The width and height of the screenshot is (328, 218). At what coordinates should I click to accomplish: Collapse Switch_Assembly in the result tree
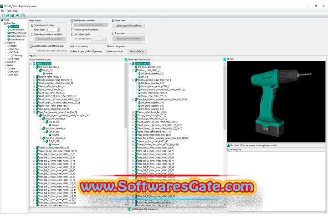[133, 80]
